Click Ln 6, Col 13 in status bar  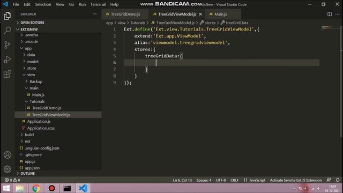(x=182, y=180)
